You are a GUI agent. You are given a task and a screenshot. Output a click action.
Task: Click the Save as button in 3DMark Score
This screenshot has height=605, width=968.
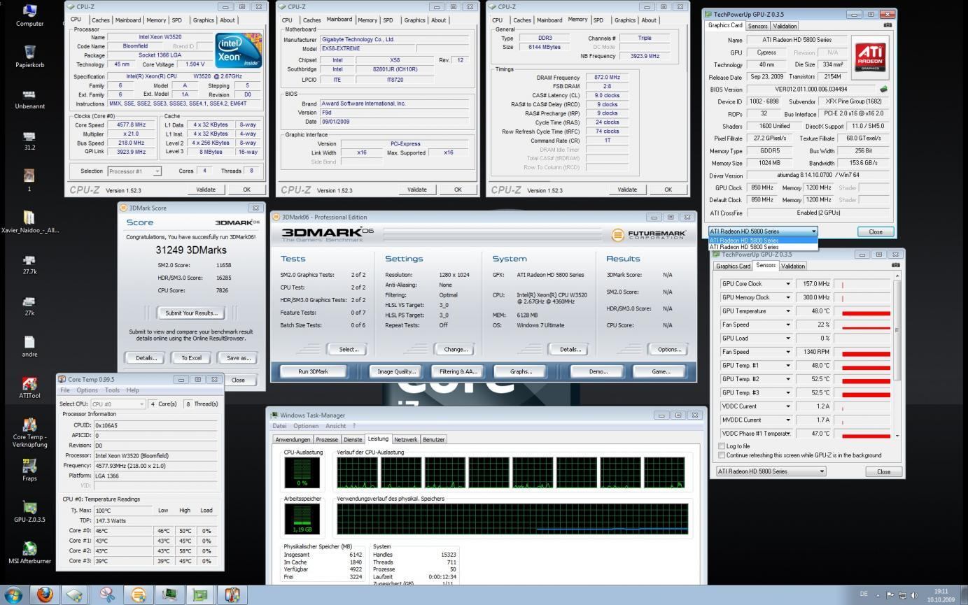(238, 357)
